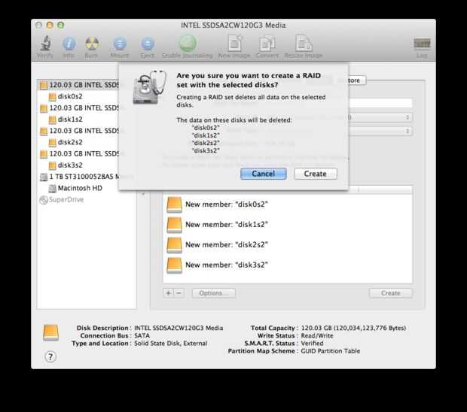Click the New Image toolbar icon
467x412 pixels.
[234, 47]
